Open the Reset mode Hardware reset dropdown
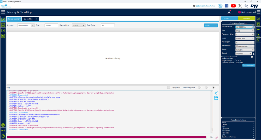Image resolution: width=261 pixels, height=140 pixels. pyautogui.click(x=245, y=46)
